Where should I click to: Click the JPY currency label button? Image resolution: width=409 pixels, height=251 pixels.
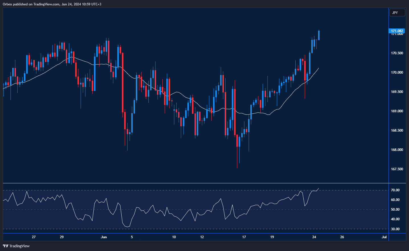[x=397, y=13]
